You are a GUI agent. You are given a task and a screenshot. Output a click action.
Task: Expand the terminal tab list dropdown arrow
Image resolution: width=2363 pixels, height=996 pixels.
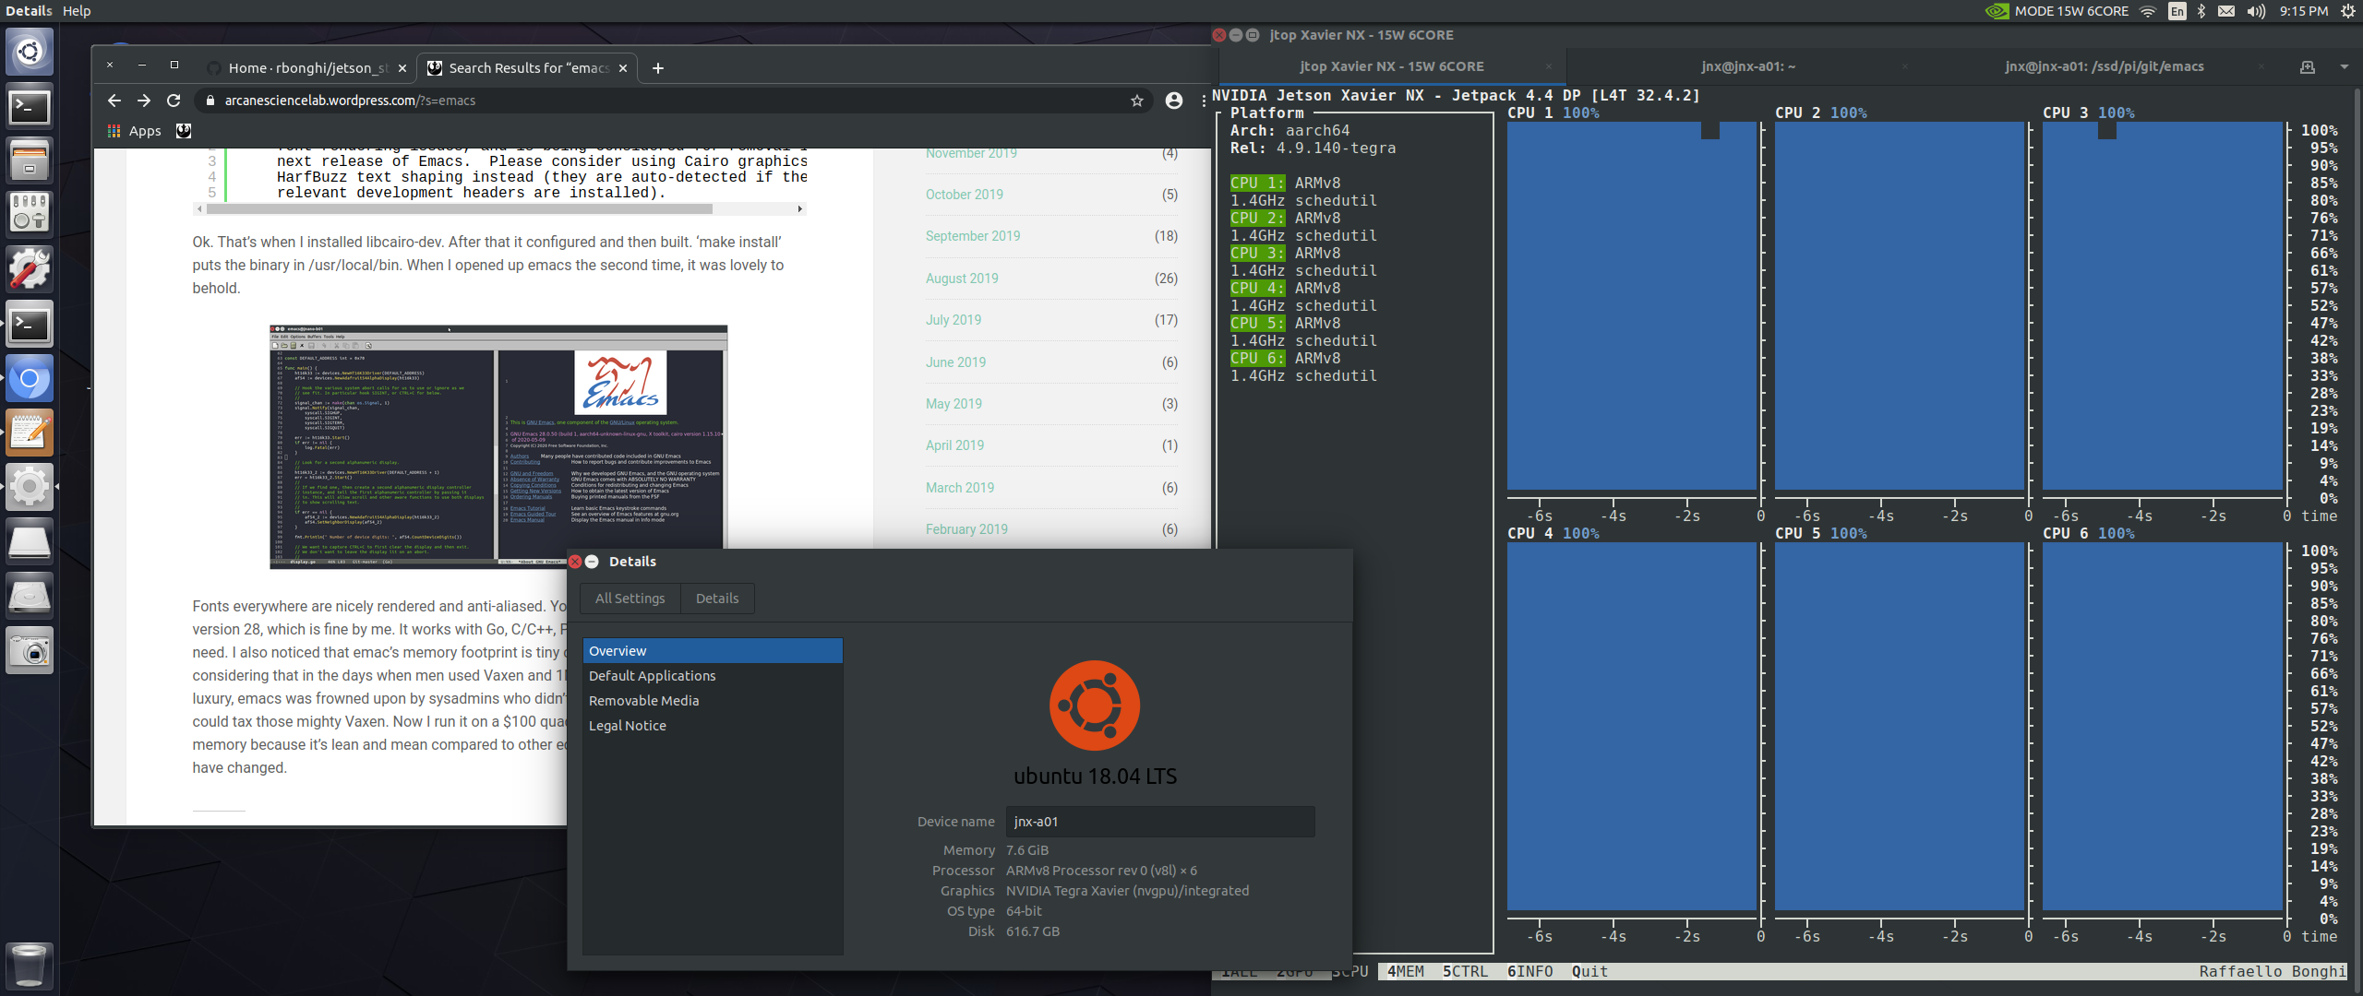coord(2344,67)
